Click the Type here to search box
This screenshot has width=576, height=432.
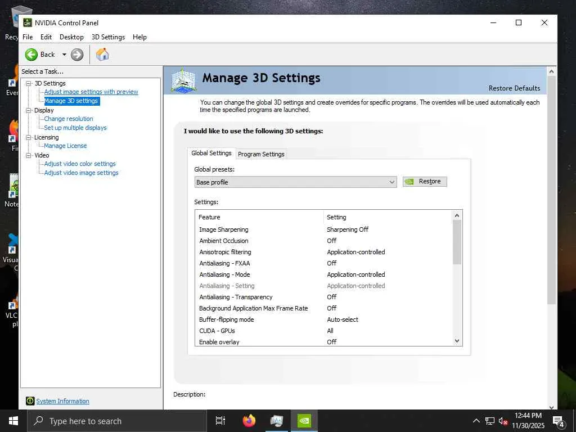pyautogui.click(x=117, y=421)
